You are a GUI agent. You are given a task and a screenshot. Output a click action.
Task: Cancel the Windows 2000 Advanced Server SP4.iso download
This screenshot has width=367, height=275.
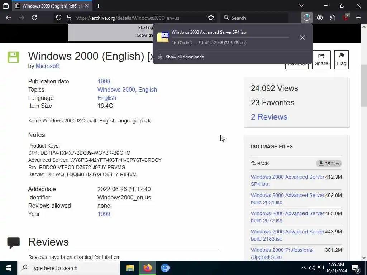[x=302, y=37]
